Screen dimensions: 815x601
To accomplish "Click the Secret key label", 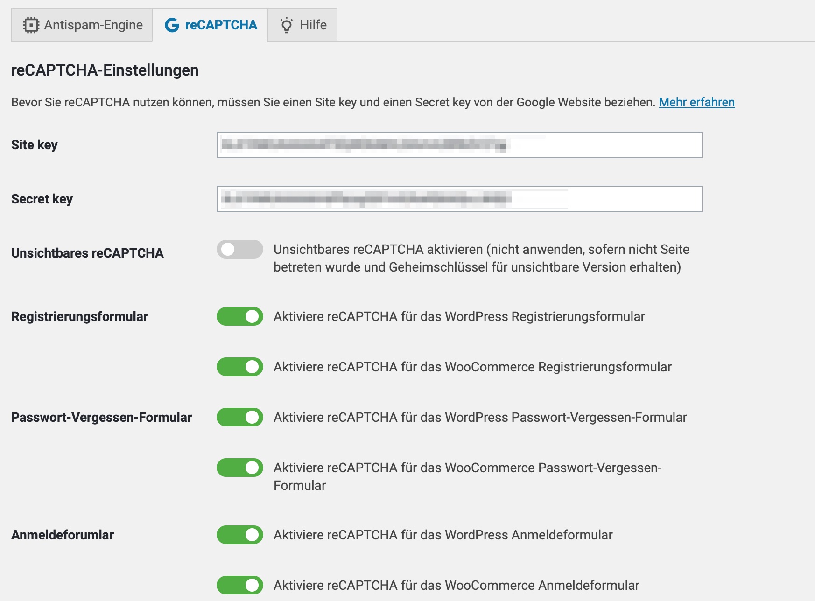I will [42, 199].
